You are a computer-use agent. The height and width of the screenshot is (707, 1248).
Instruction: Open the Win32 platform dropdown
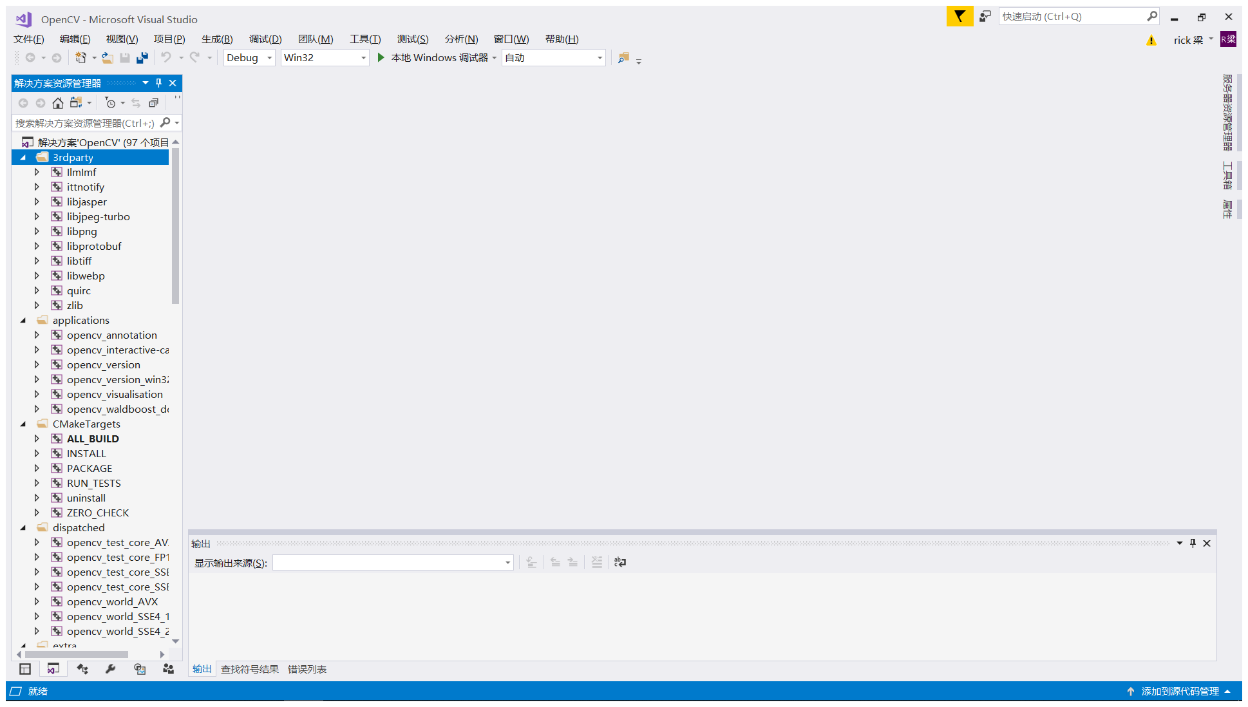coord(325,58)
